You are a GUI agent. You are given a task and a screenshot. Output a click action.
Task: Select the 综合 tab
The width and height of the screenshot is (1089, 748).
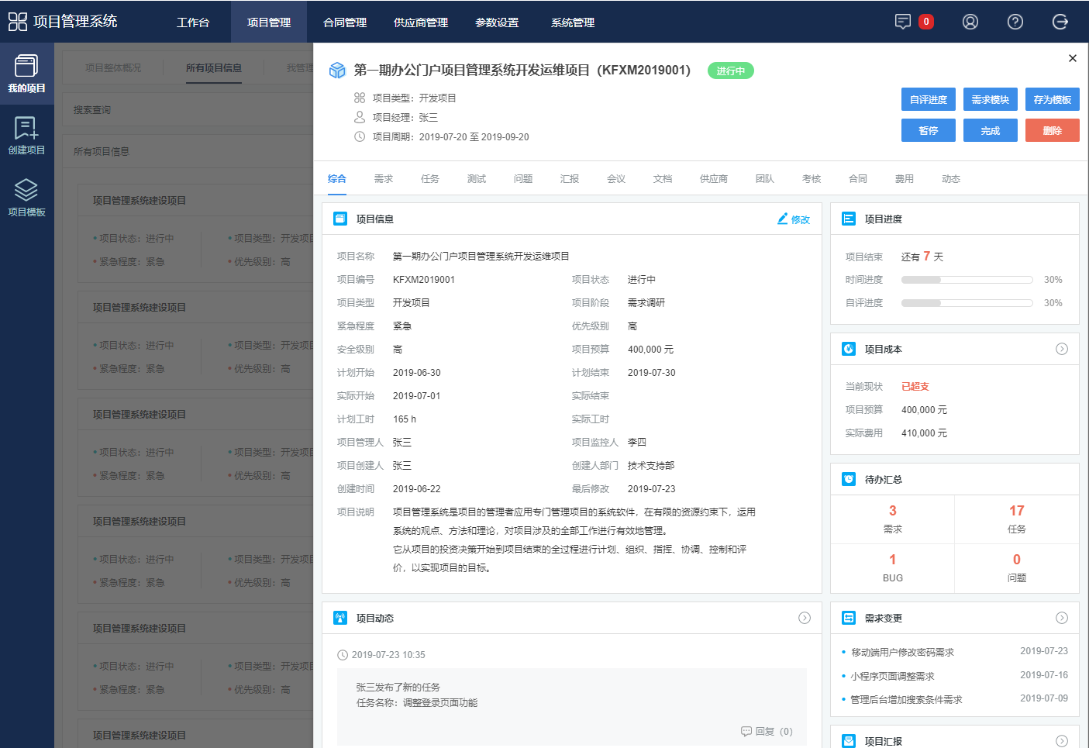tap(337, 178)
